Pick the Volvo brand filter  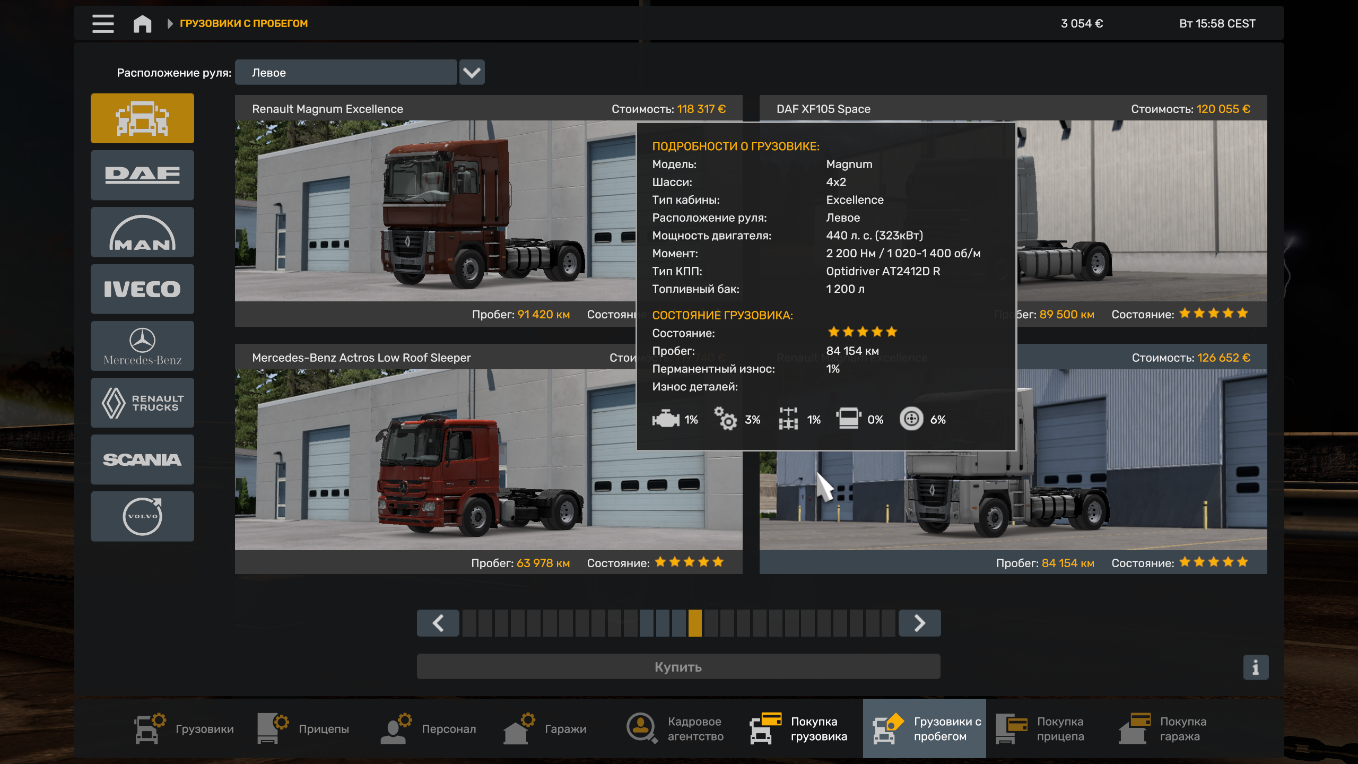tap(142, 516)
